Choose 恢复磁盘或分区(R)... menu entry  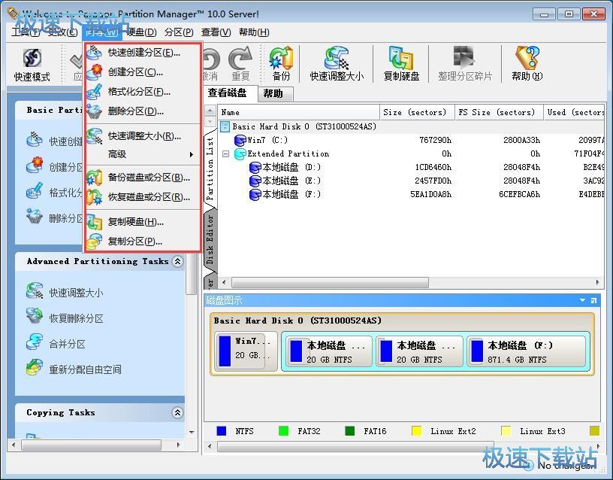(143, 197)
